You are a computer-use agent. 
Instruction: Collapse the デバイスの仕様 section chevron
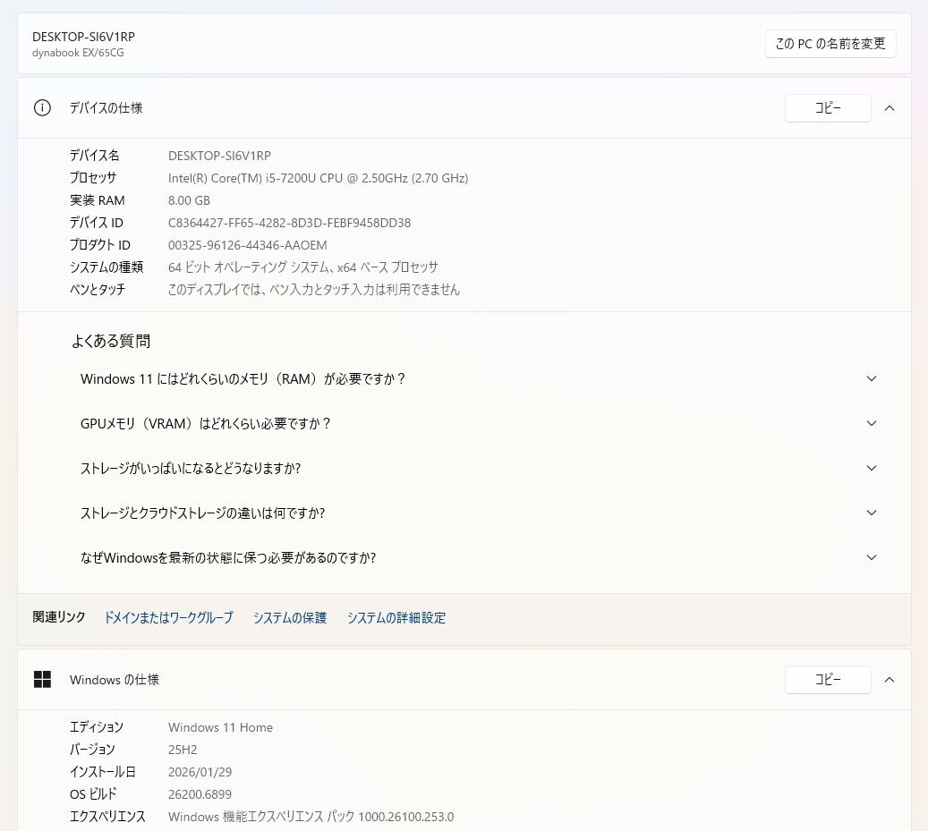[x=889, y=108]
